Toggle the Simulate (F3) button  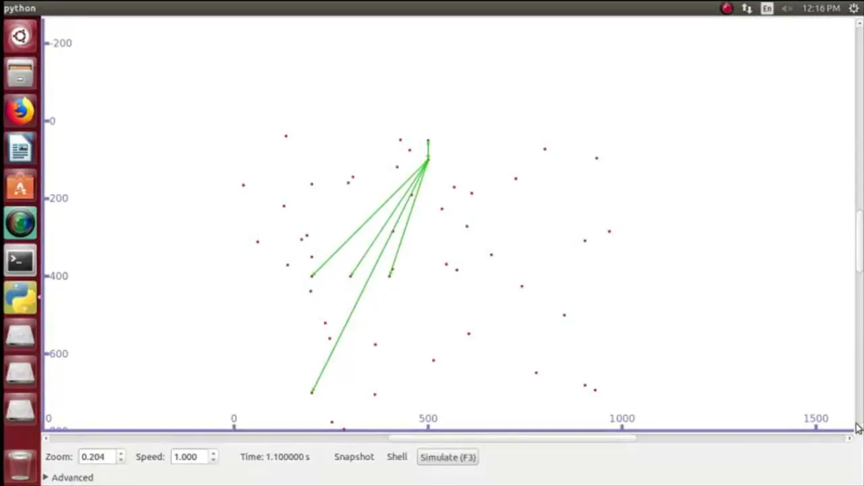pyautogui.click(x=448, y=457)
